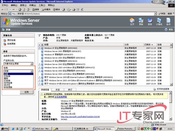Click the IE Print toolbar icon

[x=74, y=9]
